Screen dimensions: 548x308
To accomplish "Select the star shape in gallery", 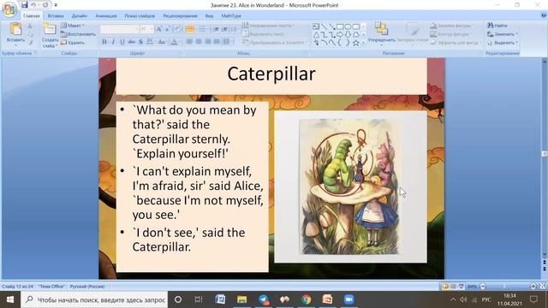I will point(356,43).
